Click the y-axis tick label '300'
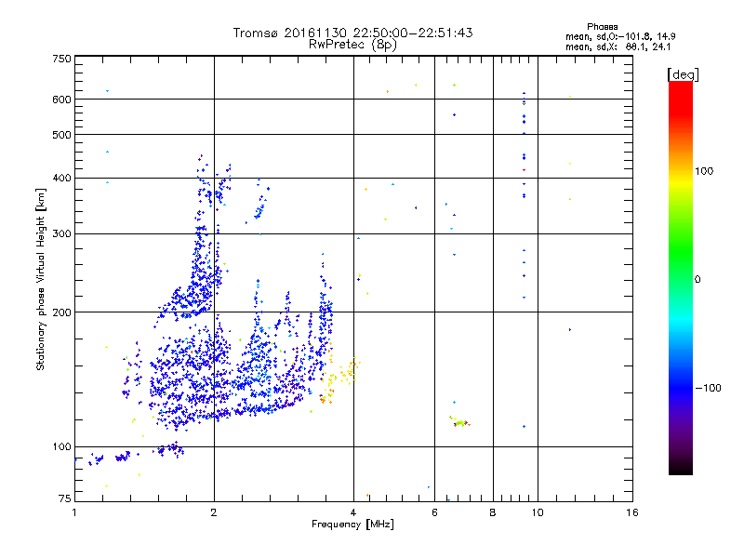This screenshot has height=558, width=744. click(x=61, y=234)
